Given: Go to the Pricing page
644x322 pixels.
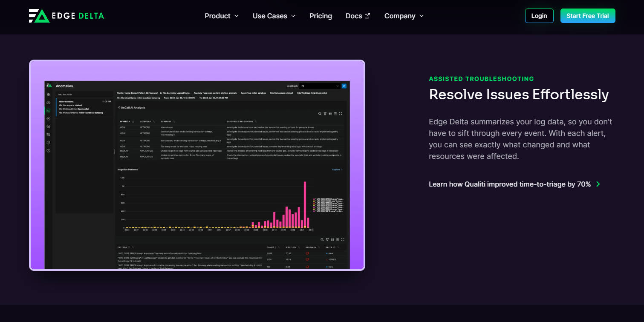Looking at the screenshot, I should [321, 16].
